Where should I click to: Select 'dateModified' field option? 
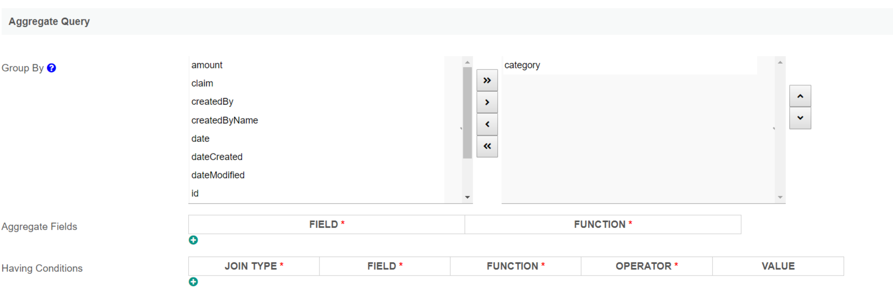pyautogui.click(x=218, y=175)
